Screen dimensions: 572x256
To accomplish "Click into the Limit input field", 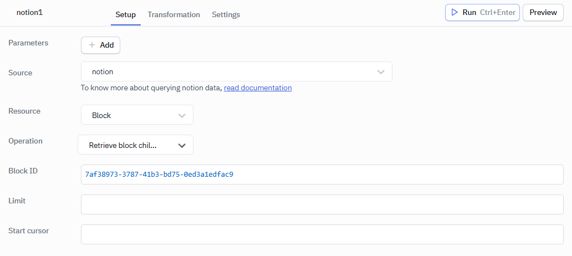I will pos(321,204).
